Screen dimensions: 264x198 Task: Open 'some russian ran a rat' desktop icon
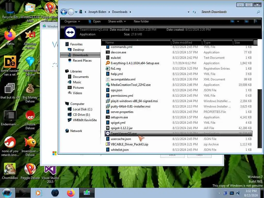coord(10,66)
